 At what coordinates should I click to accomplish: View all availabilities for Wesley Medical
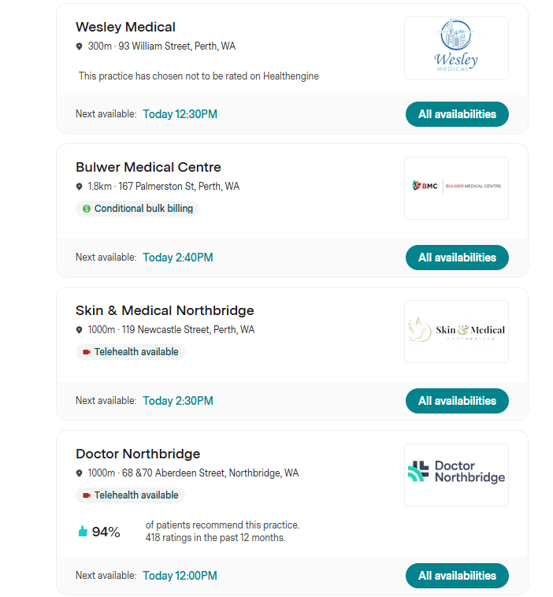tap(457, 114)
